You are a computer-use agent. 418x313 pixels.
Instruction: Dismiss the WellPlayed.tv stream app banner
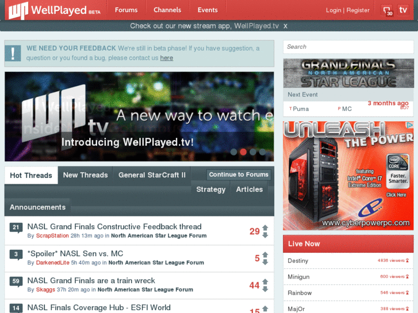point(285,26)
